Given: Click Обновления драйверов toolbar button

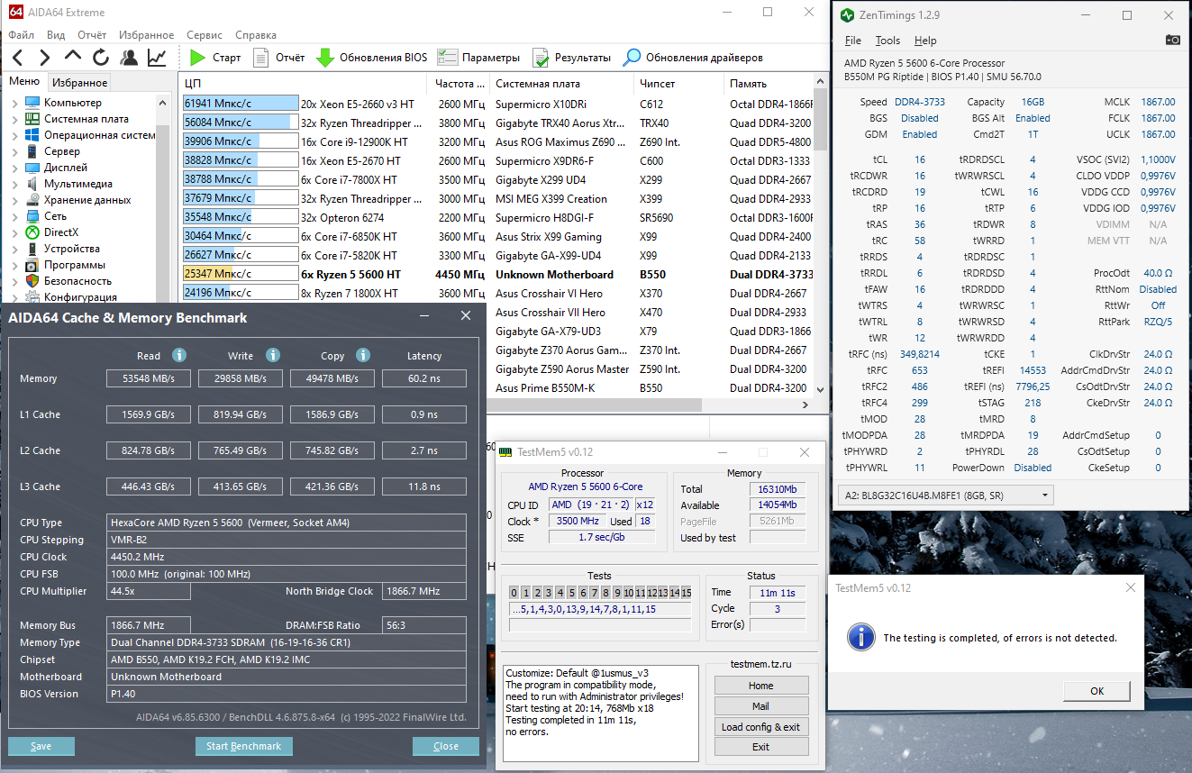Looking at the screenshot, I should [x=693, y=58].
